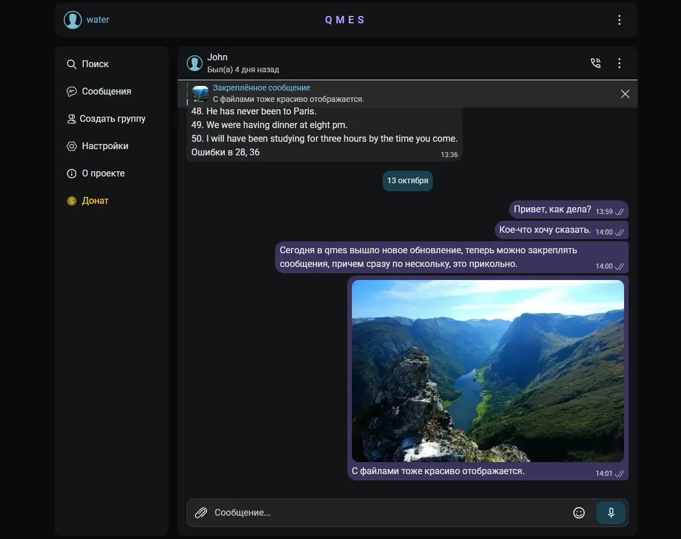Viewport: 681px width, 539px height.
Task: Click the photo caption under the image
Action: click(x=438, y=471)
